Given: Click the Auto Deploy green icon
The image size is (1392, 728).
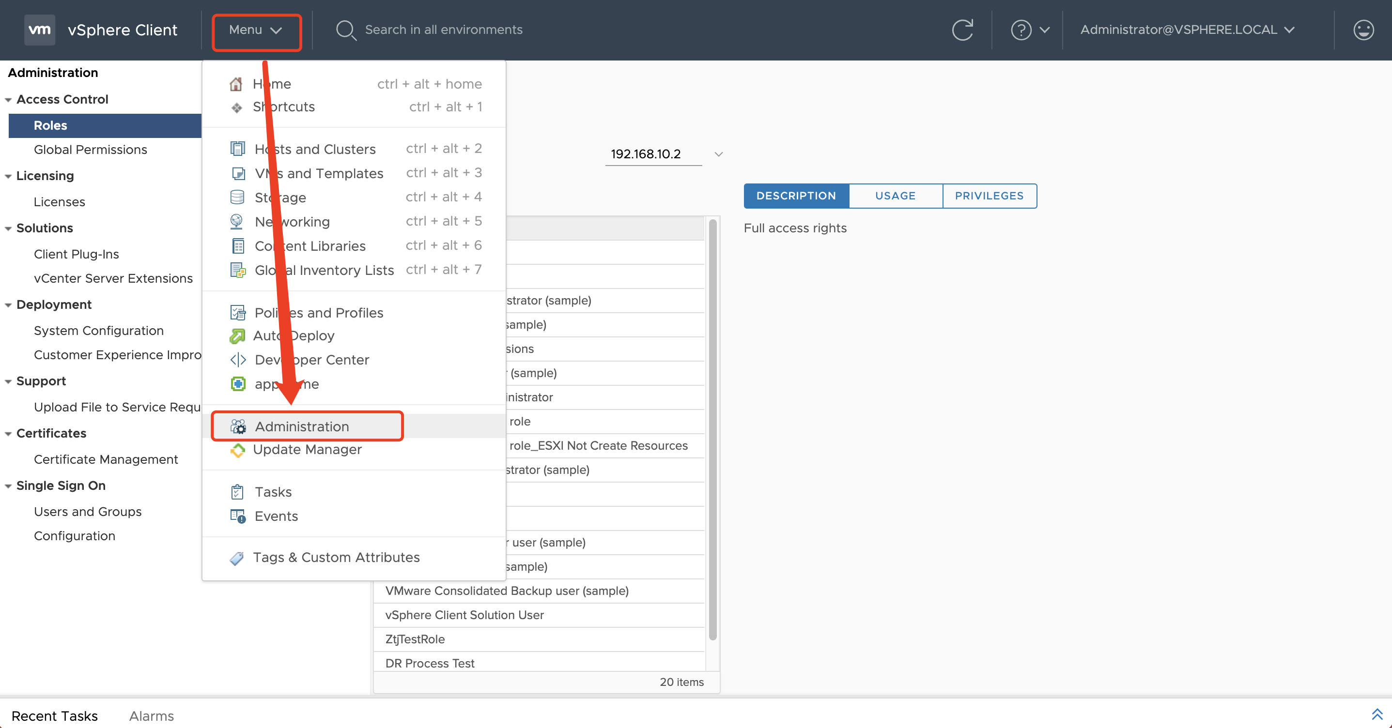Looking at the screenshot, I should point(237,336).
